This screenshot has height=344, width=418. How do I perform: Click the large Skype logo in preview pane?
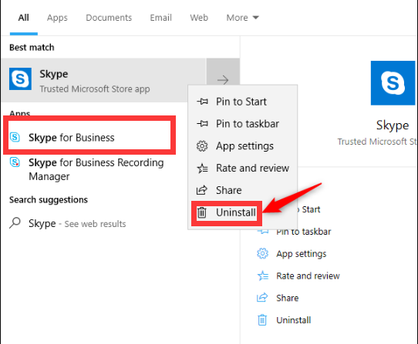393,83
